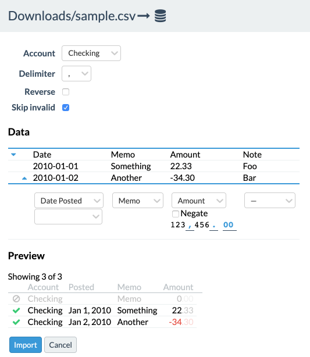Open the Amount column mapping dropdown
This screenshot has height=357, width=310.
[x=199, y=201]
